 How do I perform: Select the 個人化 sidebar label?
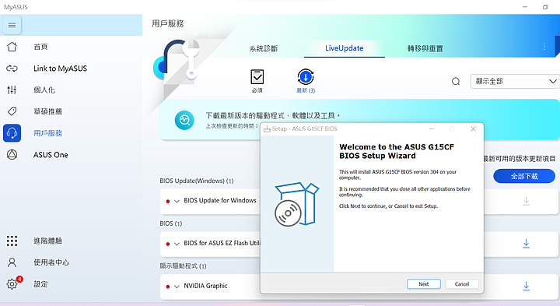pos(44,90)
